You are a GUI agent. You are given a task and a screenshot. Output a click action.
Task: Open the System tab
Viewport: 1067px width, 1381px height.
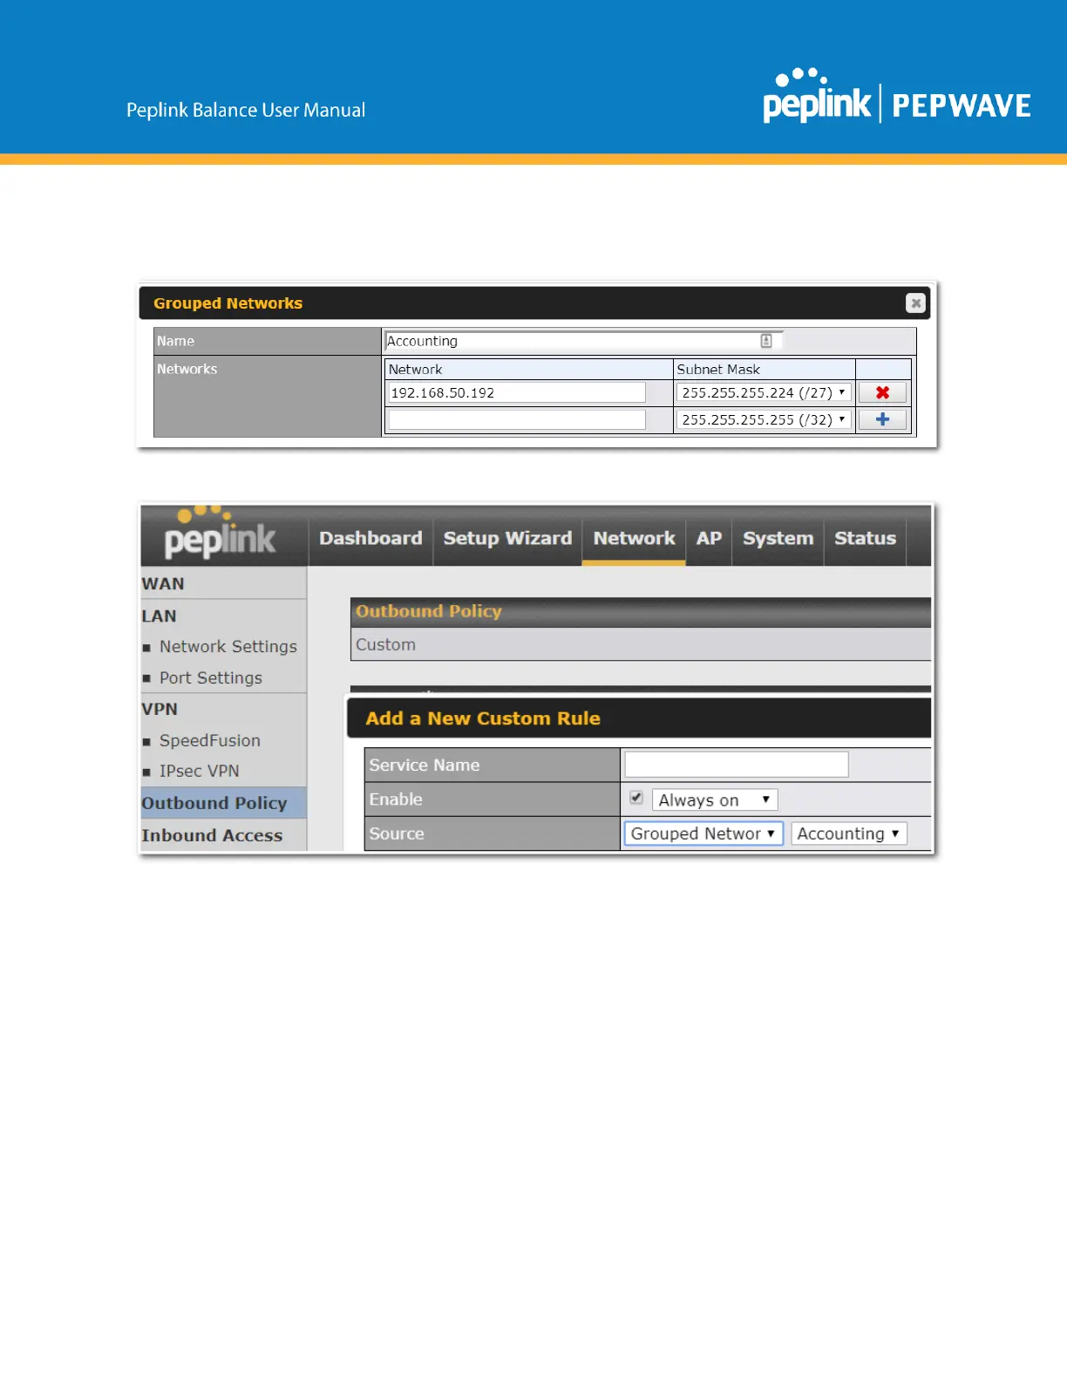click(x=778, y=538)
